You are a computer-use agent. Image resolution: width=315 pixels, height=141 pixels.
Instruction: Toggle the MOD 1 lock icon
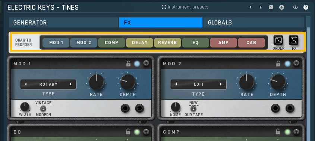(128, 64)
